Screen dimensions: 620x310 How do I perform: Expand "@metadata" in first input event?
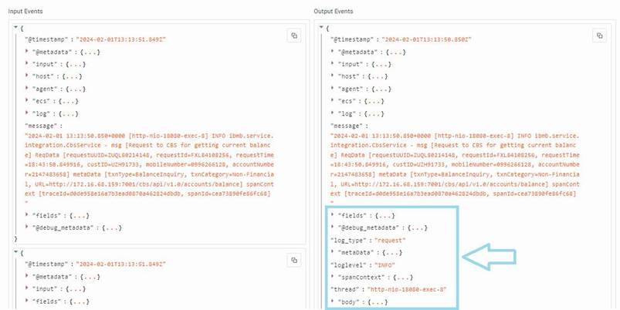tap(28, 51)
